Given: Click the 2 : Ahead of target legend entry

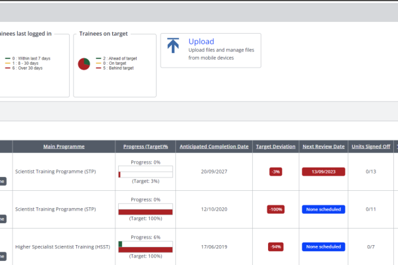Looking at the screenshot, I should (x=117, y=58).
